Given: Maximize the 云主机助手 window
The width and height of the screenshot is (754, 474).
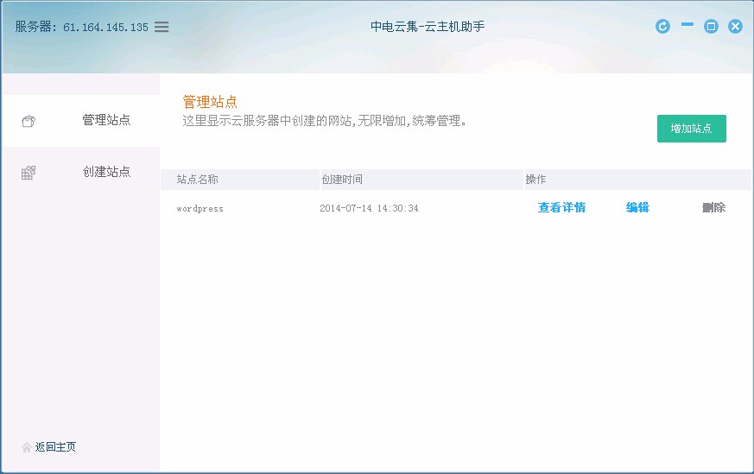Looking at the screenshot, I should click(x=711, y=27).
